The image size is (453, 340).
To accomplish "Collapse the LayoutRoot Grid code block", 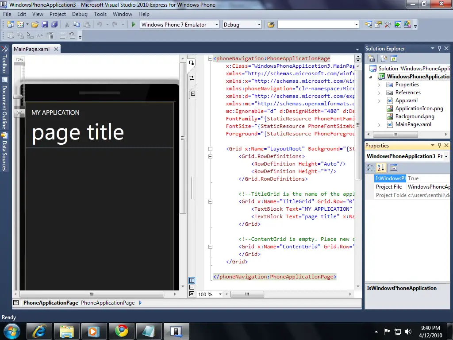I will tap(211, 149).
